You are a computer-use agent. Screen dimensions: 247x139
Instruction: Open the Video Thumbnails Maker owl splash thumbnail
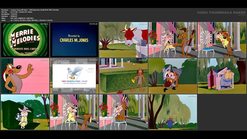coord(74,76)
